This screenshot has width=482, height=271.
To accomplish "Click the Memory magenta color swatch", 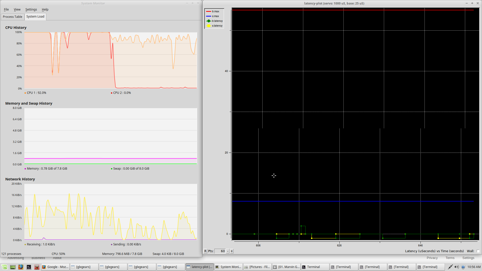I will click(25, 169).
